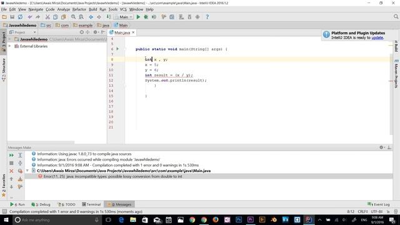Open Project Structure toolbar icon
The image size is (400, 225).
172,17
